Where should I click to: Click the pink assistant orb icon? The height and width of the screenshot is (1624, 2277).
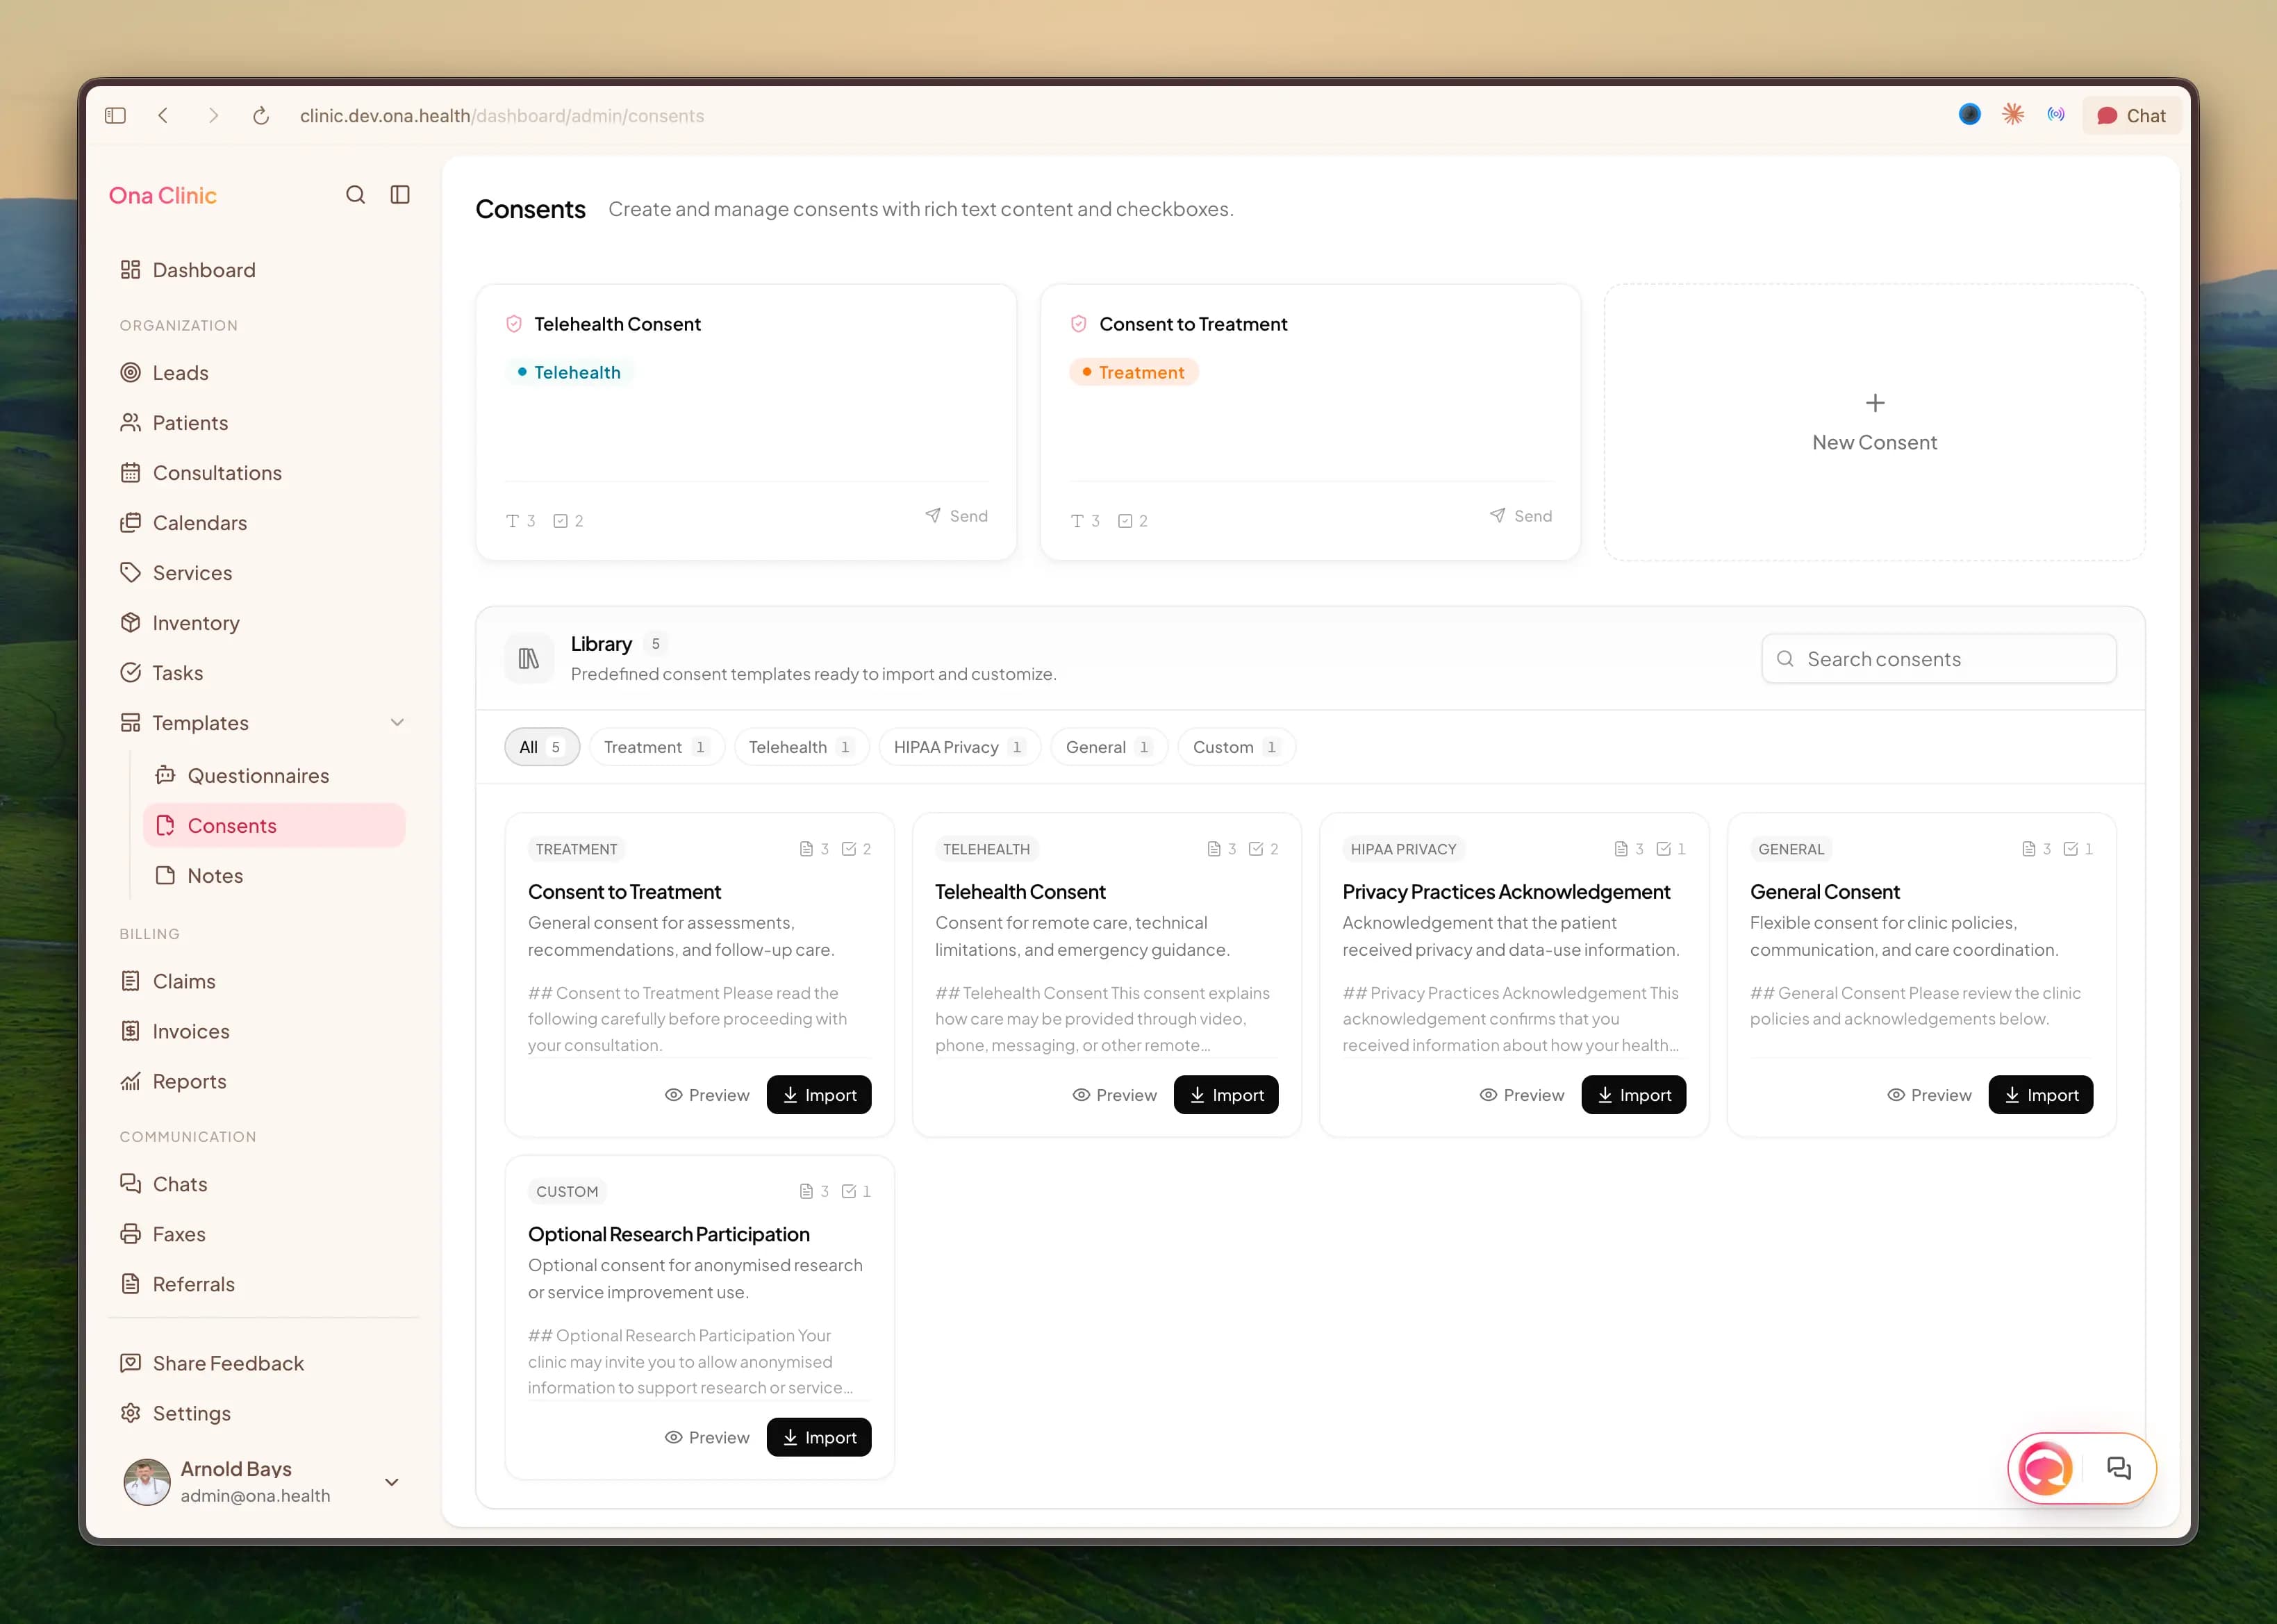click(x=2045, y=1468)
